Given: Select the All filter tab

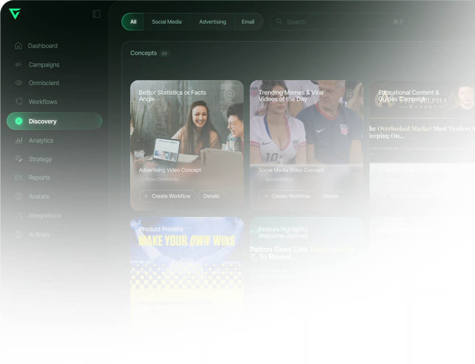Looking at the screenshot, I should (133, 21).
